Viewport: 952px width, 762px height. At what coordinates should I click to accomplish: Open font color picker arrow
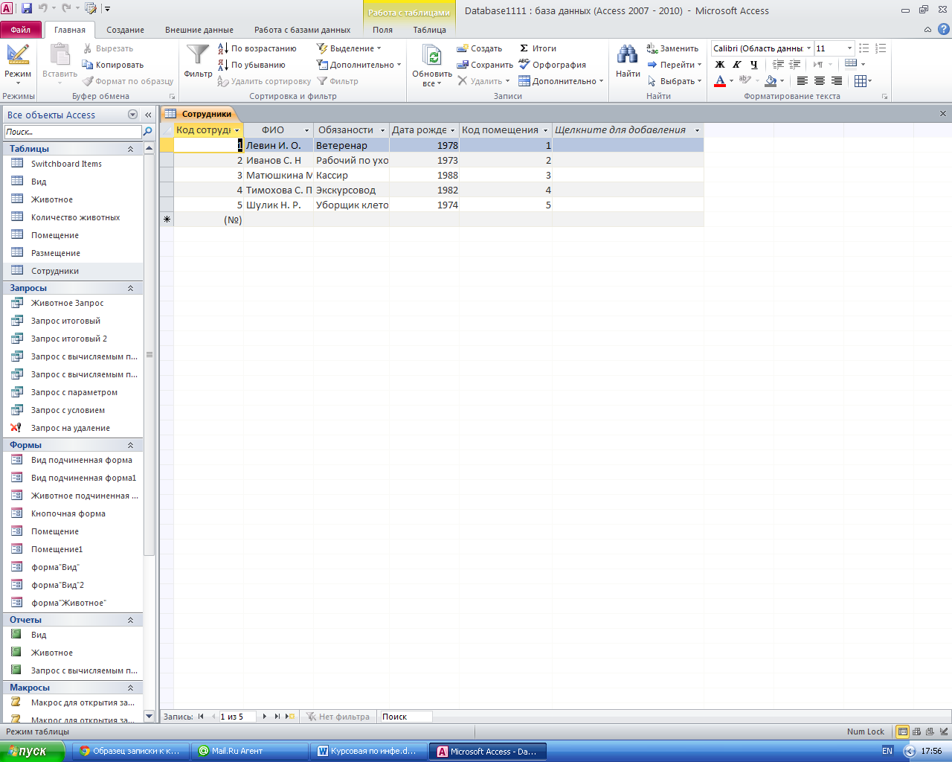click(x=731, y=81)
